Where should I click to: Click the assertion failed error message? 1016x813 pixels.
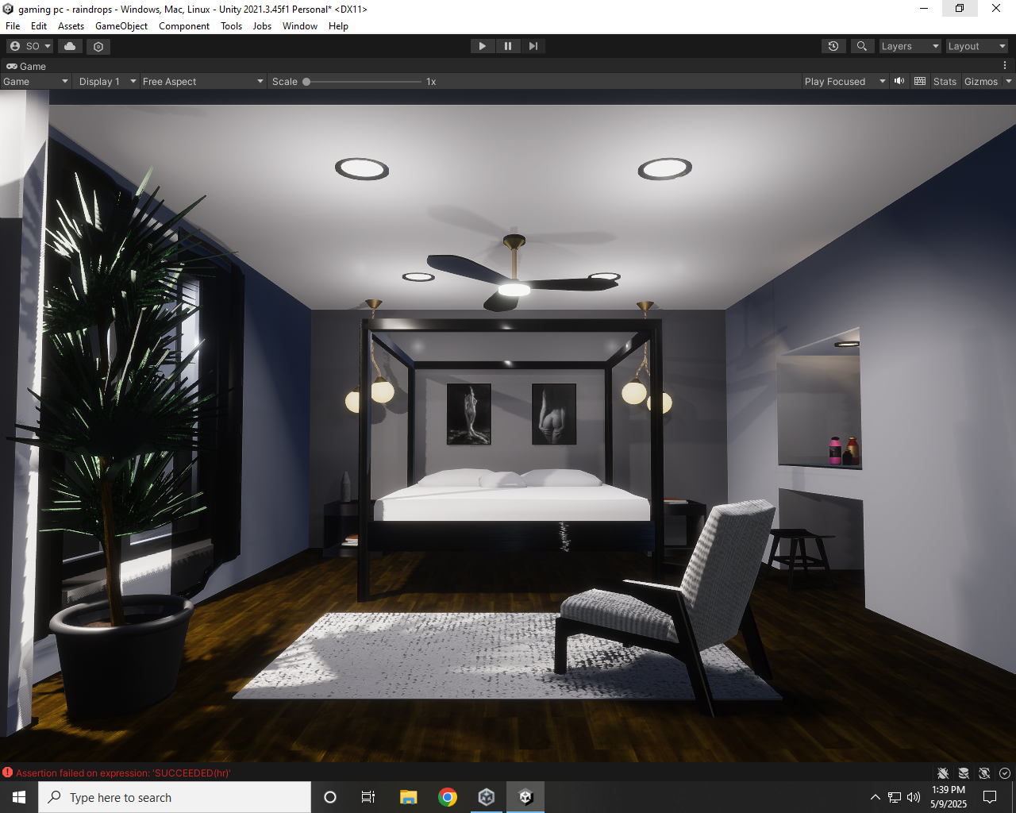(123, 773)
